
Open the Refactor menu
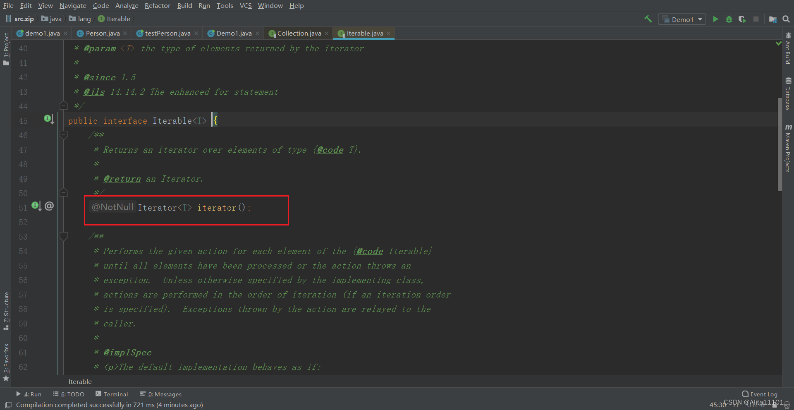tap(157, 5)
